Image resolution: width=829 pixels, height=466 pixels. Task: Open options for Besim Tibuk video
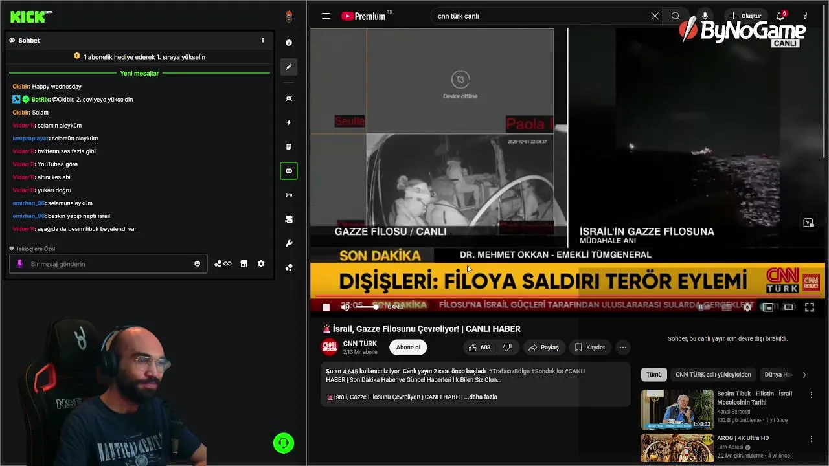pyautogui.click(x=811, y=395)
